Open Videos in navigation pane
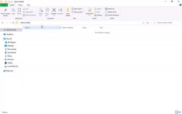The height and width of the screenshot is (114, 182). (10, 63)
